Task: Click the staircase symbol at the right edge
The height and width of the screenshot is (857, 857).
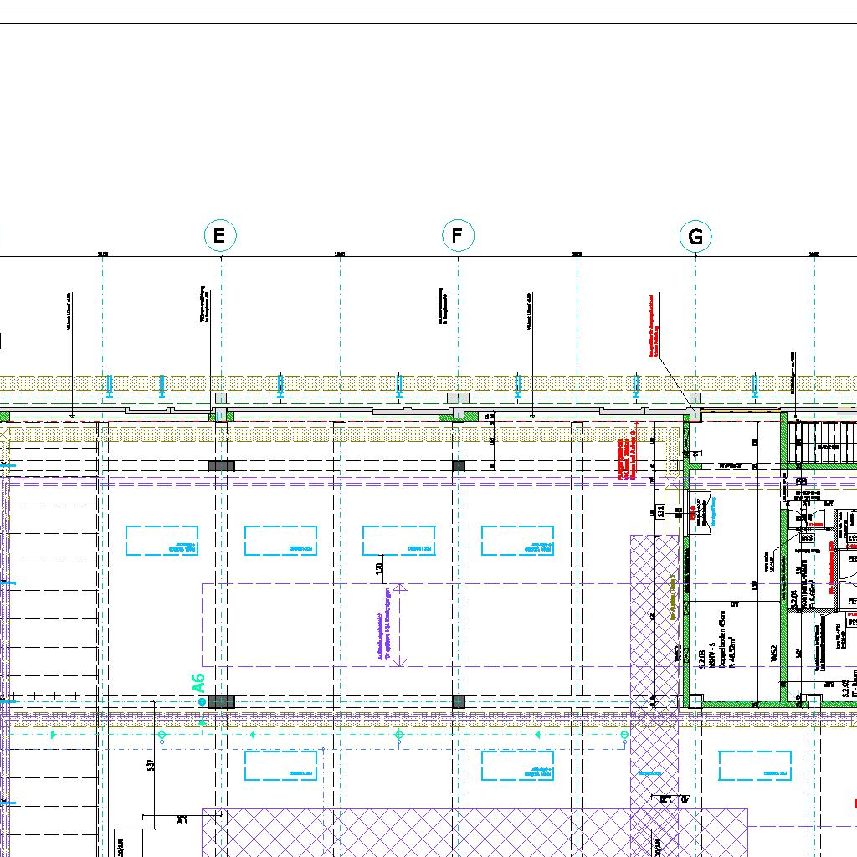Action: coord(822,443)
